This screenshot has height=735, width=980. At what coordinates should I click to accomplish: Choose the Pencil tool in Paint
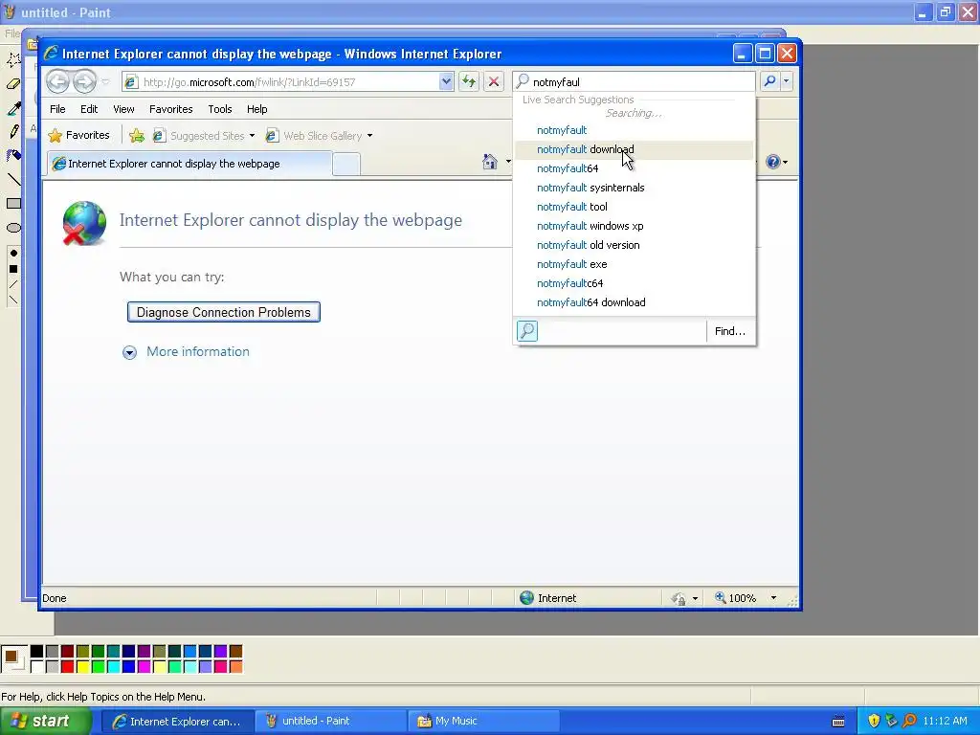click(13, 131)
